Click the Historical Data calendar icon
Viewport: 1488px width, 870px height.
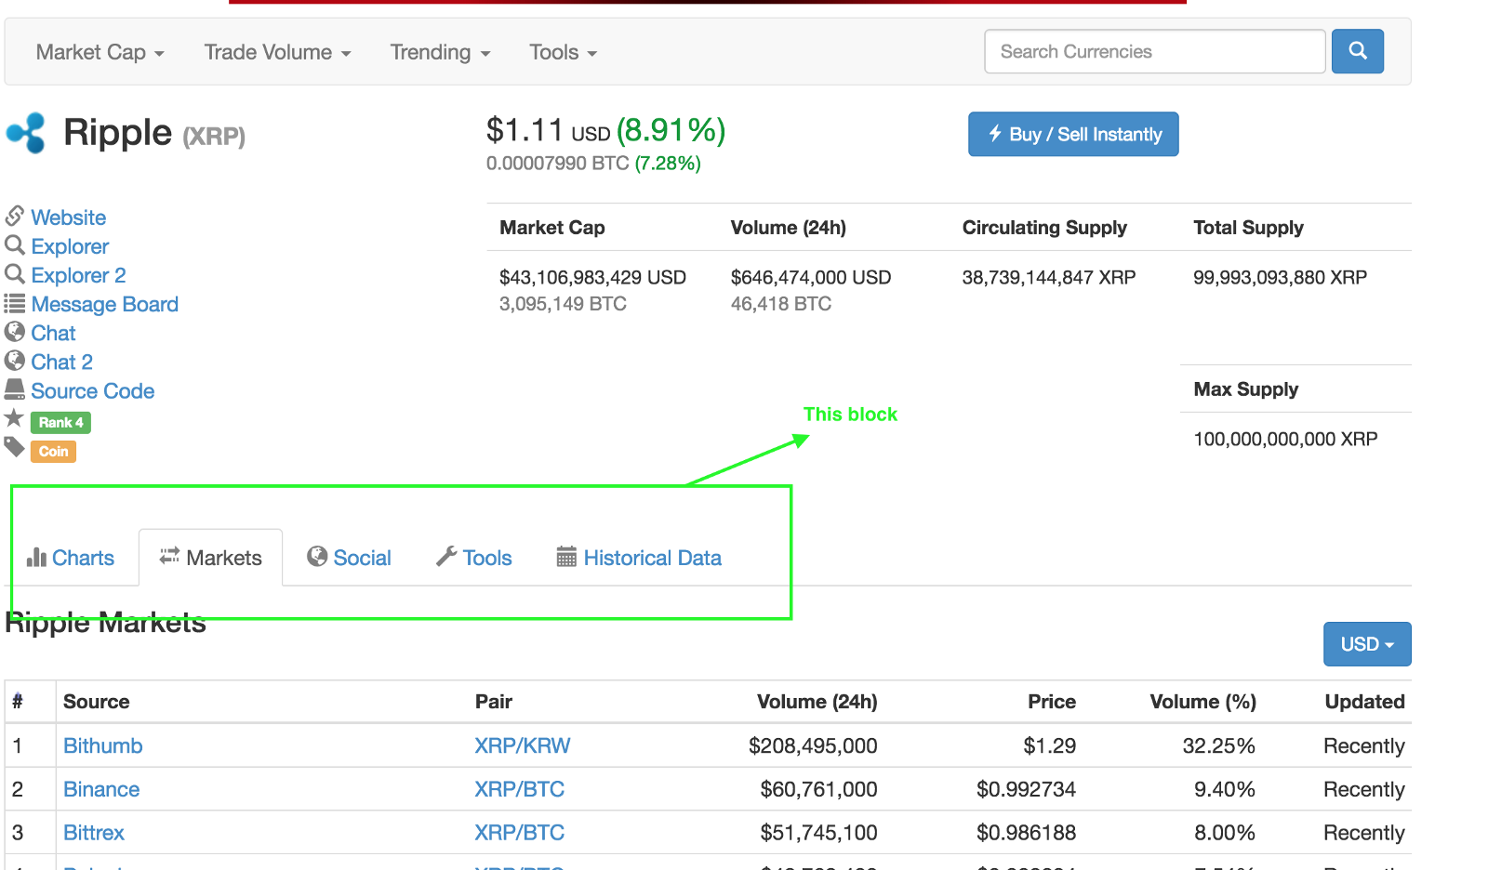566,557
